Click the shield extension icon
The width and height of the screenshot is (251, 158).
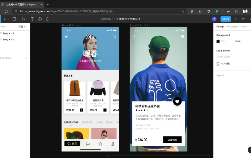click(x=209, y=11)
